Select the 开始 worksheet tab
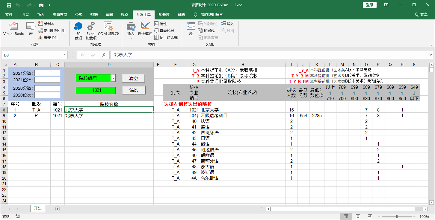The image size is (435, 220). pyautogui.click(x=38, y=209)
